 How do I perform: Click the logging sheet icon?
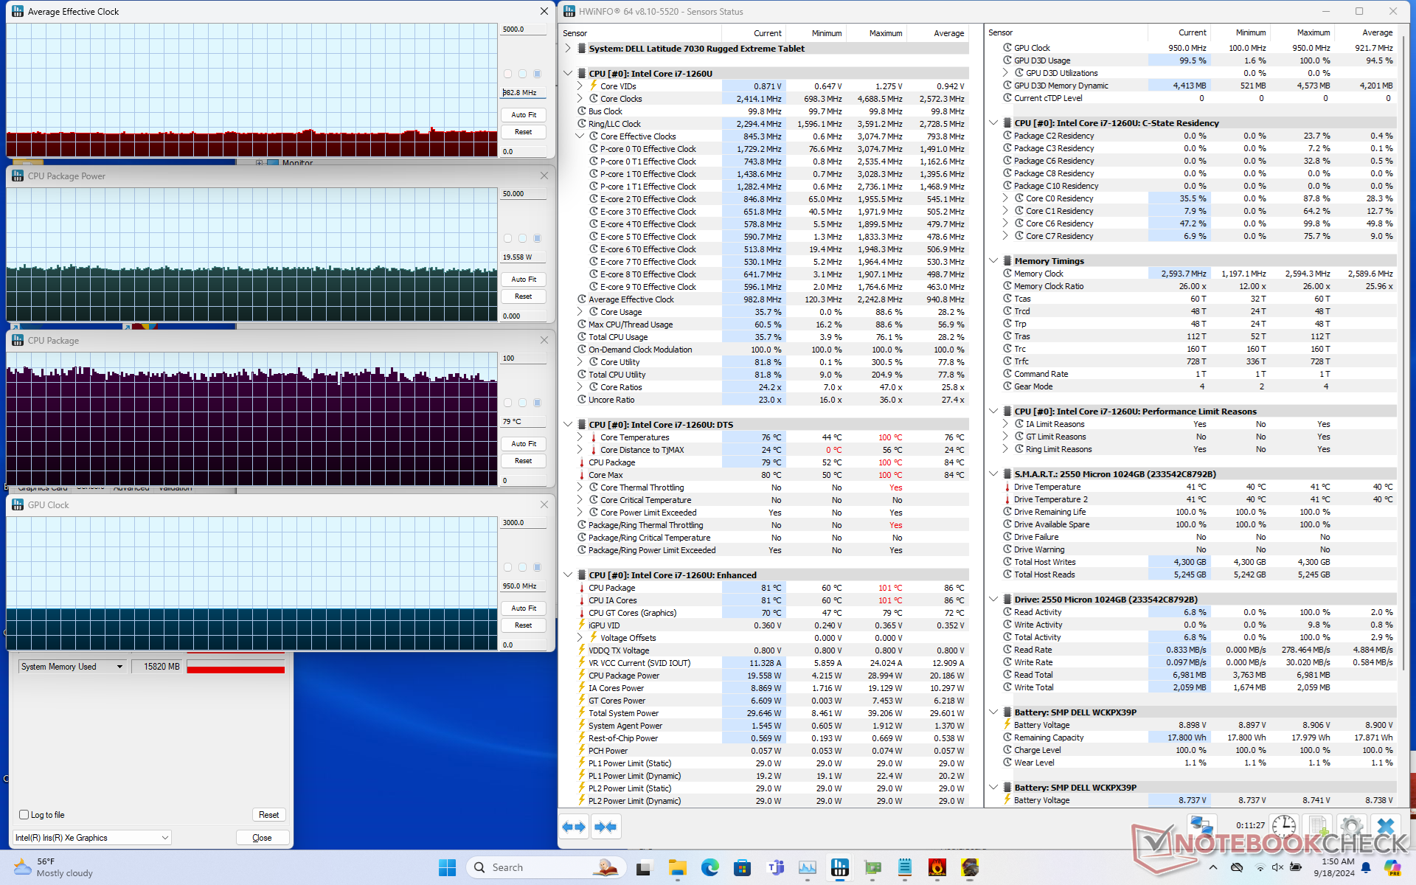click(1318, 825)
